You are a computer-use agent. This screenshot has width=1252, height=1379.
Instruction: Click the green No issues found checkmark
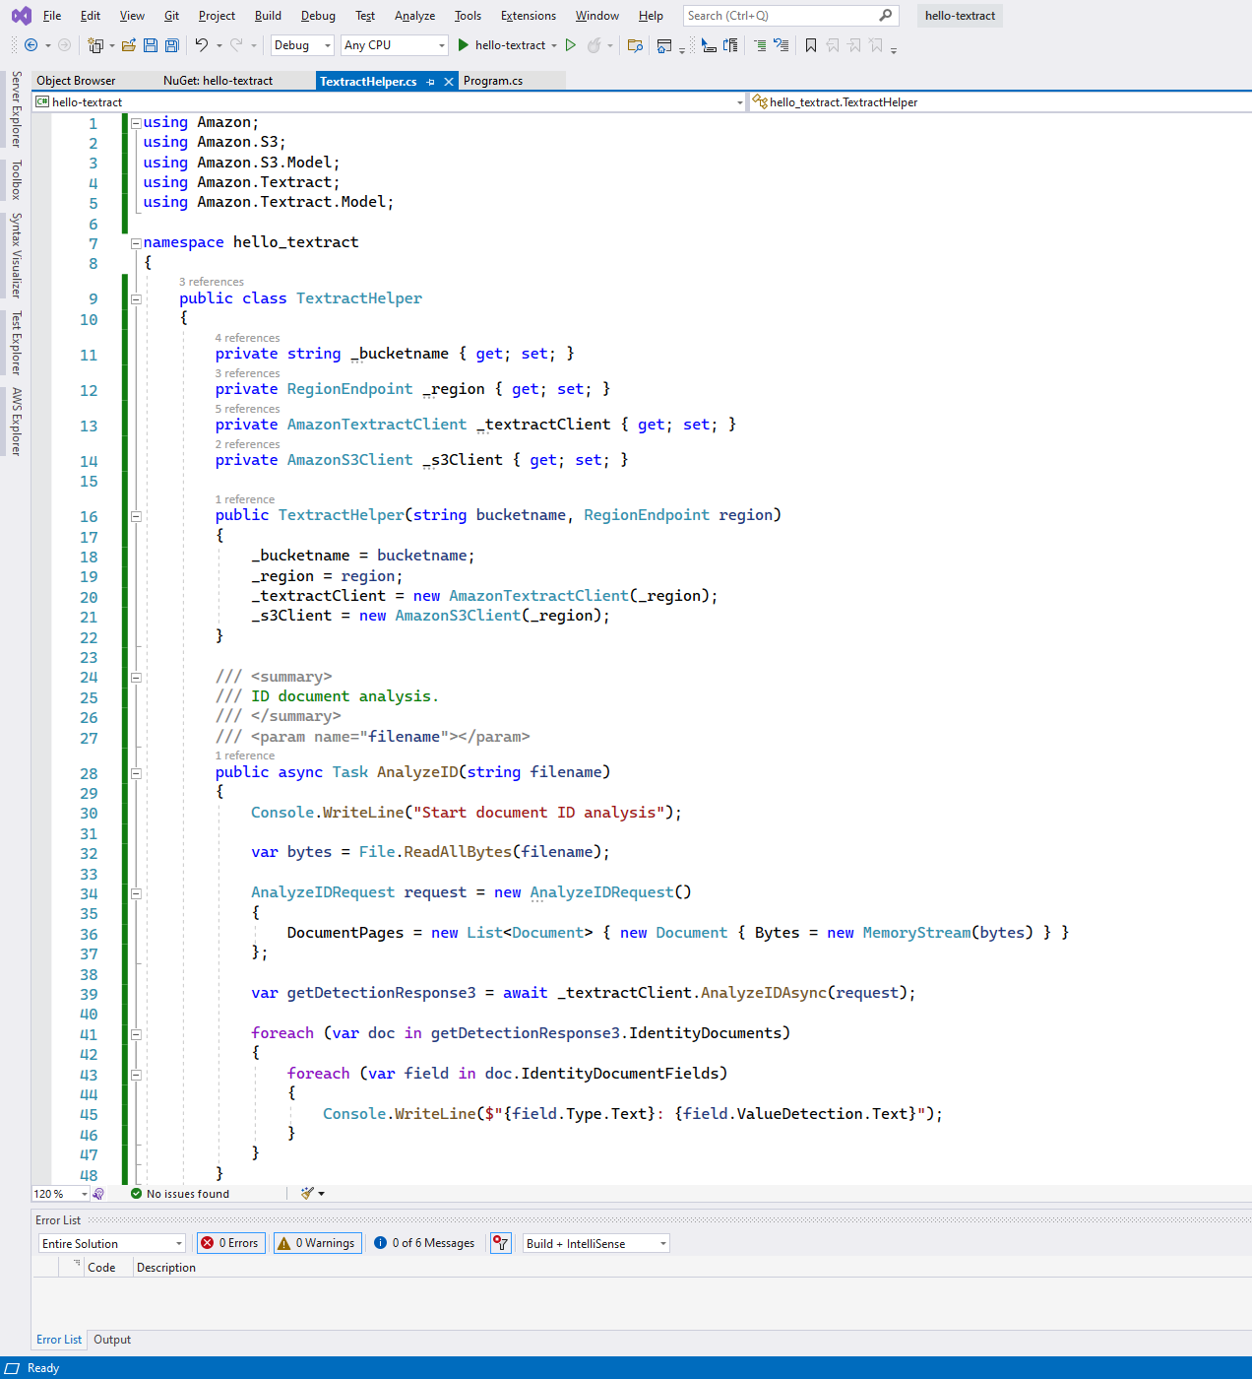click(137, 1193)
